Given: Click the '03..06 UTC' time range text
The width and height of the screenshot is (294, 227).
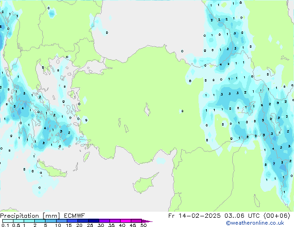Looking at the screenshot, I should tap(242, 216).
